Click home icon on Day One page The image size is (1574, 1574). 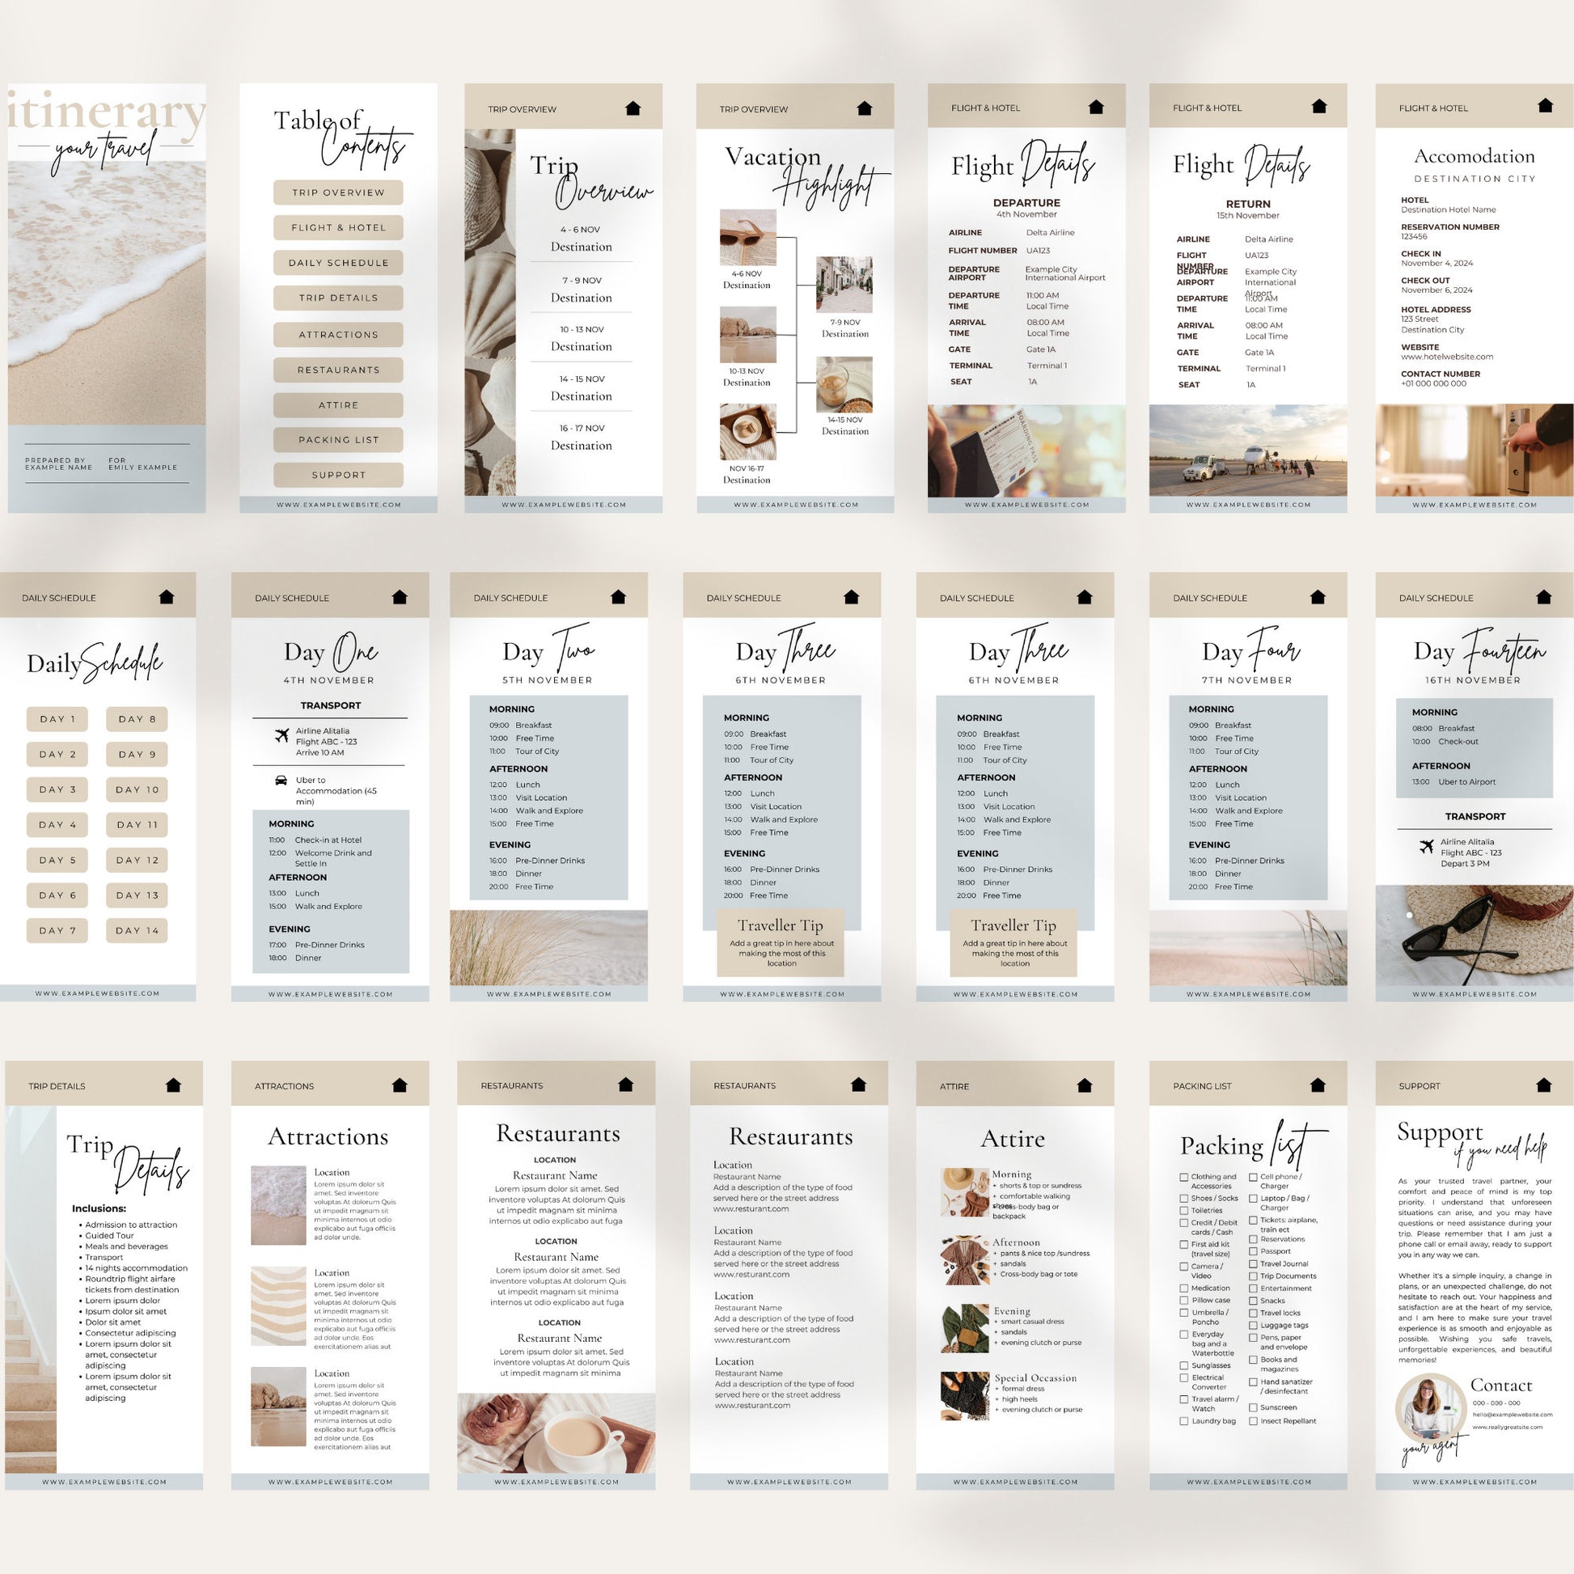pyautogui.click(x=400, y=596)
